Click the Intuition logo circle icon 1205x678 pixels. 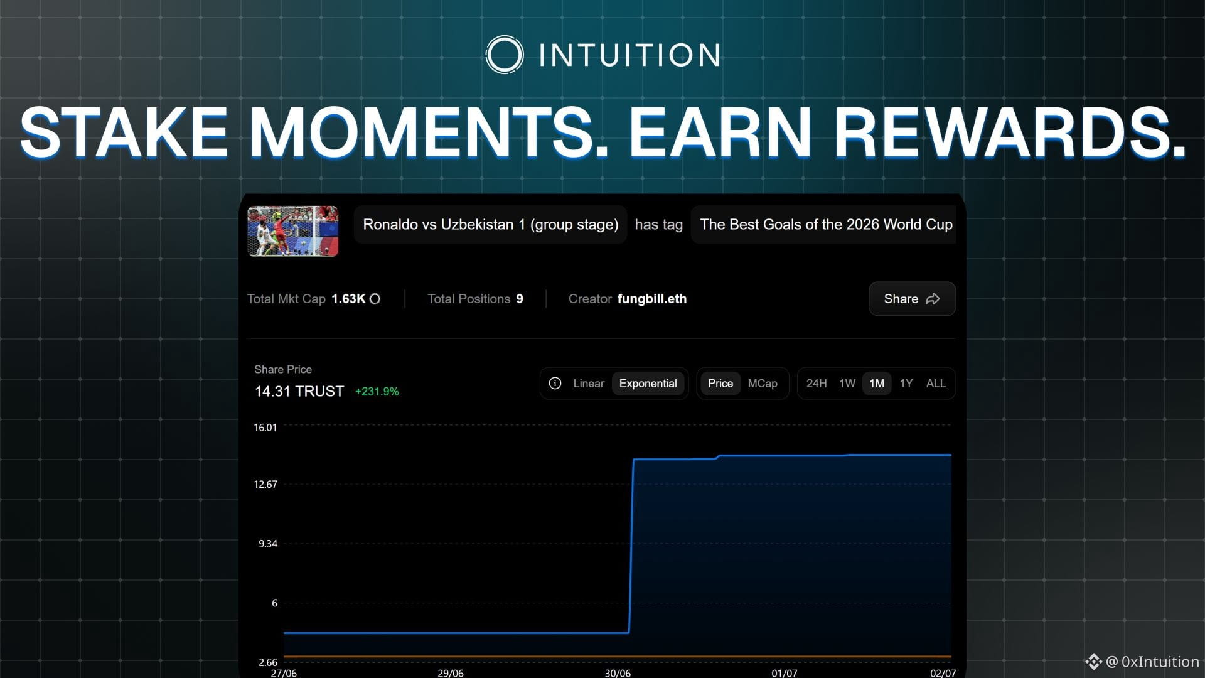pyautogui.click(x=505, y=55)
